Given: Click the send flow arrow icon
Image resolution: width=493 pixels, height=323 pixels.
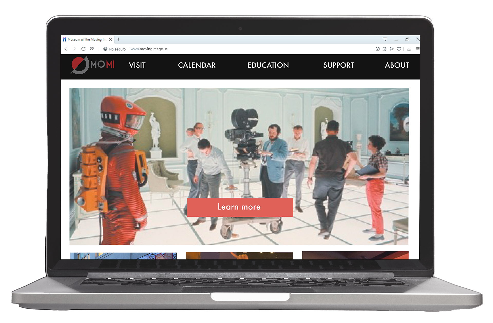Looking at the screenshot, I should click(392, 49).
